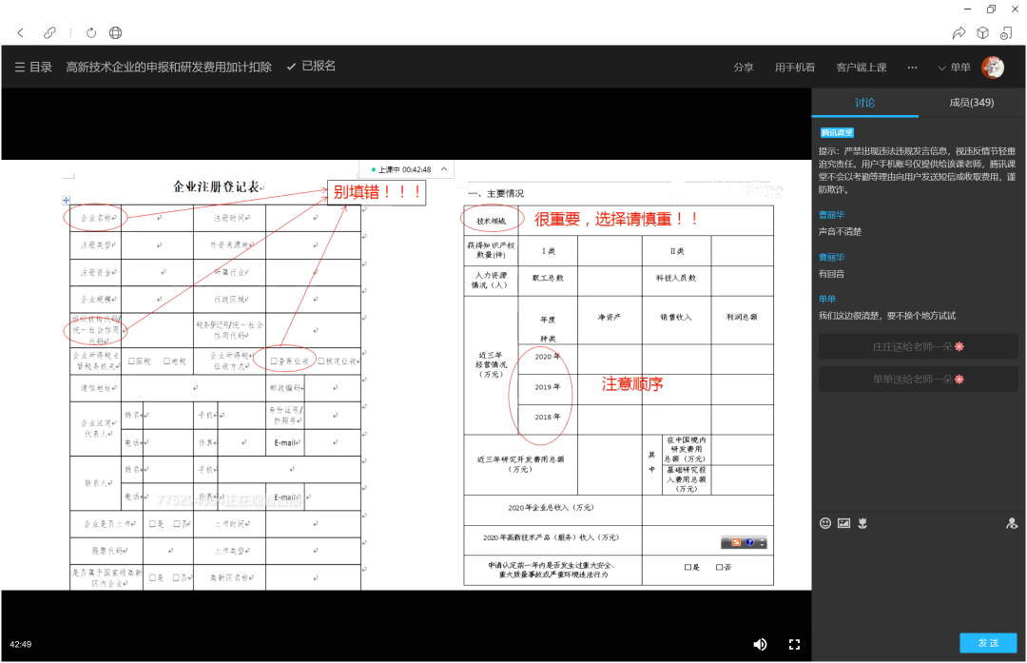Click the 庄庄送给老师一朵 gift message

click(919, 346)
